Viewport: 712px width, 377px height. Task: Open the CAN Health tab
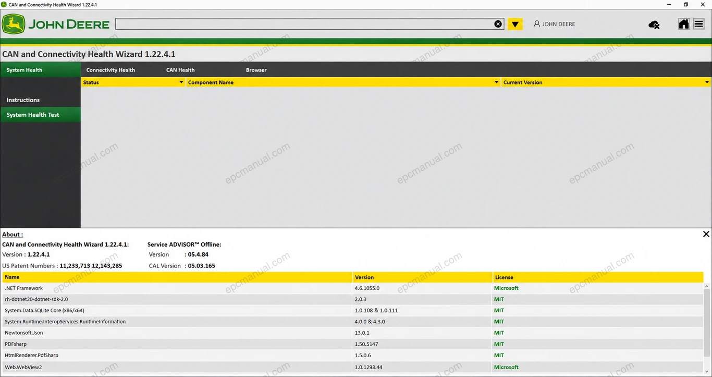click(180, 70)
